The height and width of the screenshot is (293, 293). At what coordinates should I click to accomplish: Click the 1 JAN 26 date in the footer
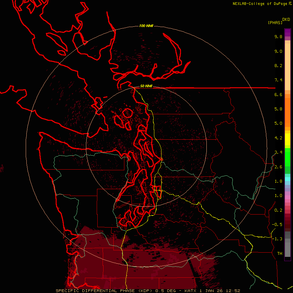point(212,291)
